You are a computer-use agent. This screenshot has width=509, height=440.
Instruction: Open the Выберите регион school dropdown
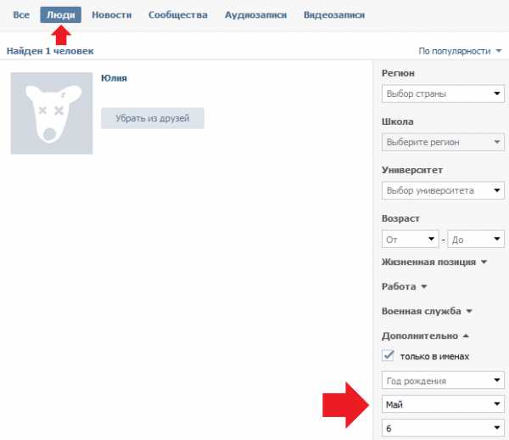pyautogui.click(x=443, y=142)
